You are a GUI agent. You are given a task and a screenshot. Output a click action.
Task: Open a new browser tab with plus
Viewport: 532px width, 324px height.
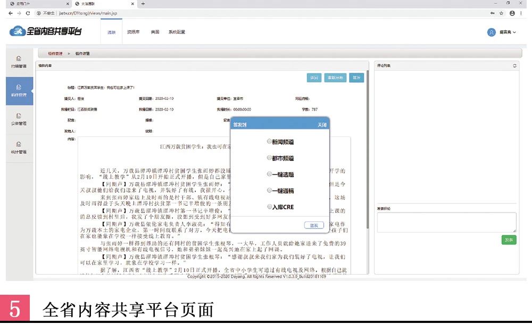click(143, 4)
